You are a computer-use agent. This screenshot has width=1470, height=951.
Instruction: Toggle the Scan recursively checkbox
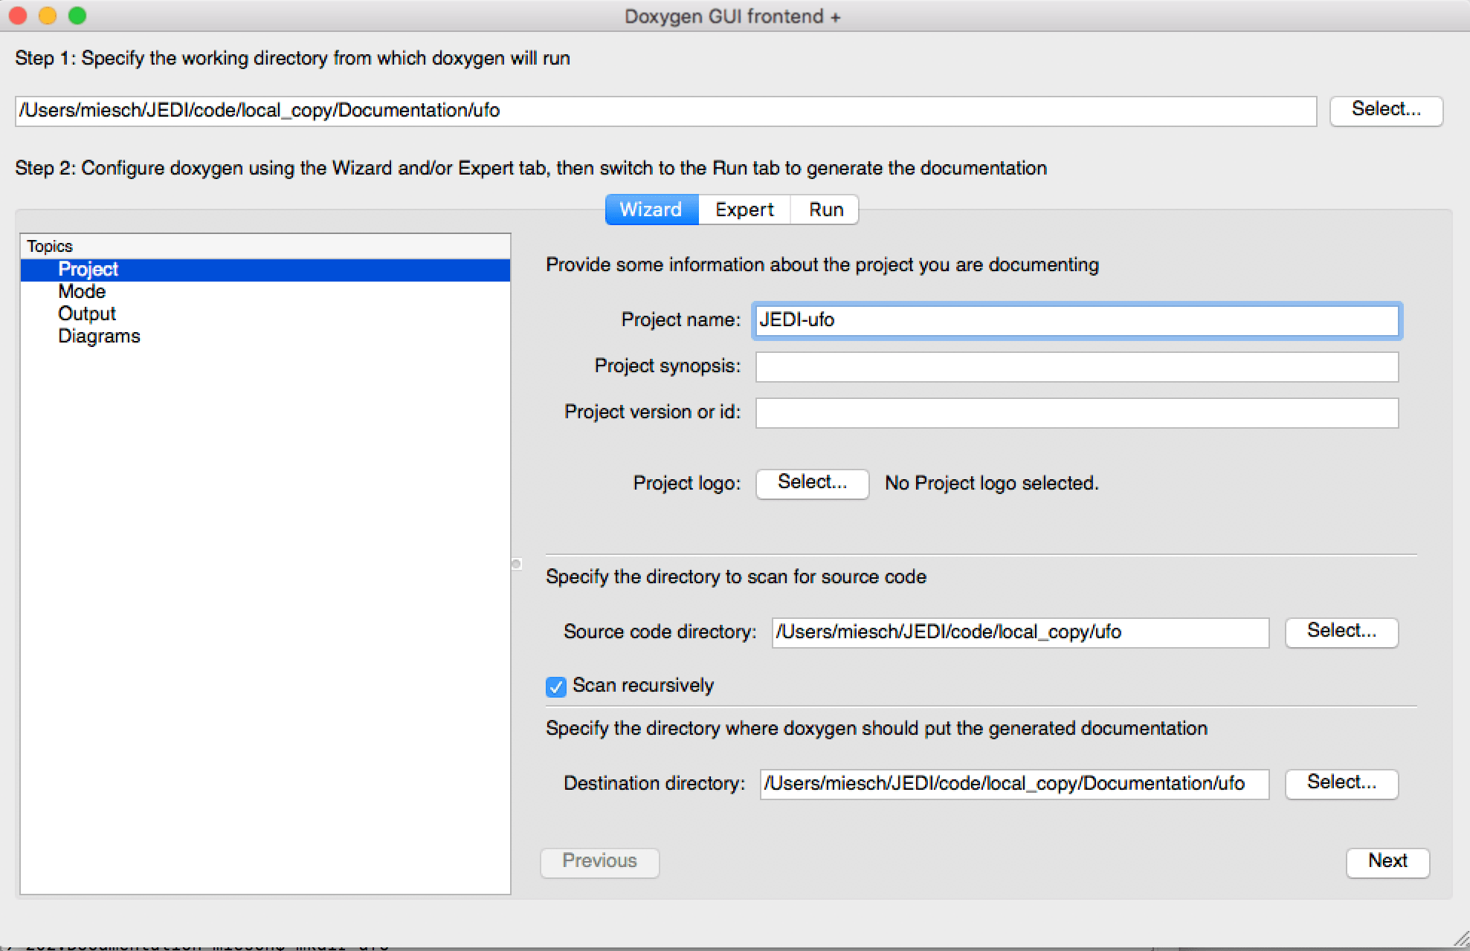[556, 687]
